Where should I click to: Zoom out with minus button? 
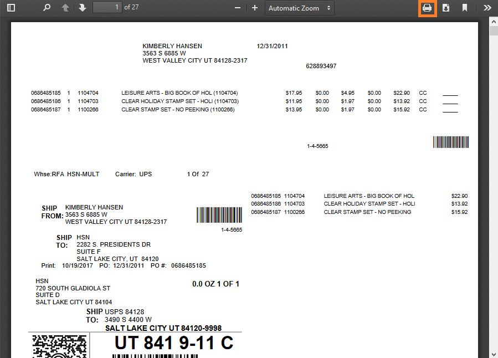coord(238,8)
